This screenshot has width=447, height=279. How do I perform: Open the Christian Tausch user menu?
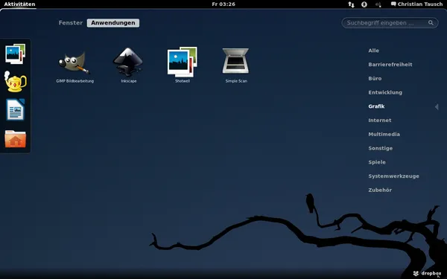click(x=416, y=4)
